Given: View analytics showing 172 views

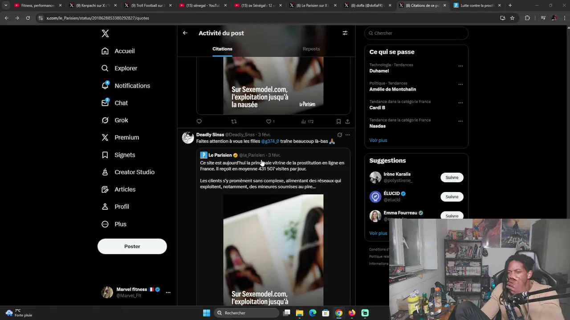Looking at the screenshot, I should 307,121.
